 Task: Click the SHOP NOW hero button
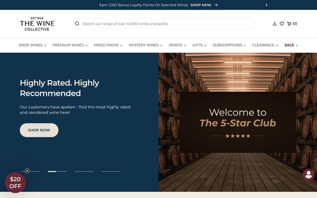pyautogui.click(x=39, y=130)
